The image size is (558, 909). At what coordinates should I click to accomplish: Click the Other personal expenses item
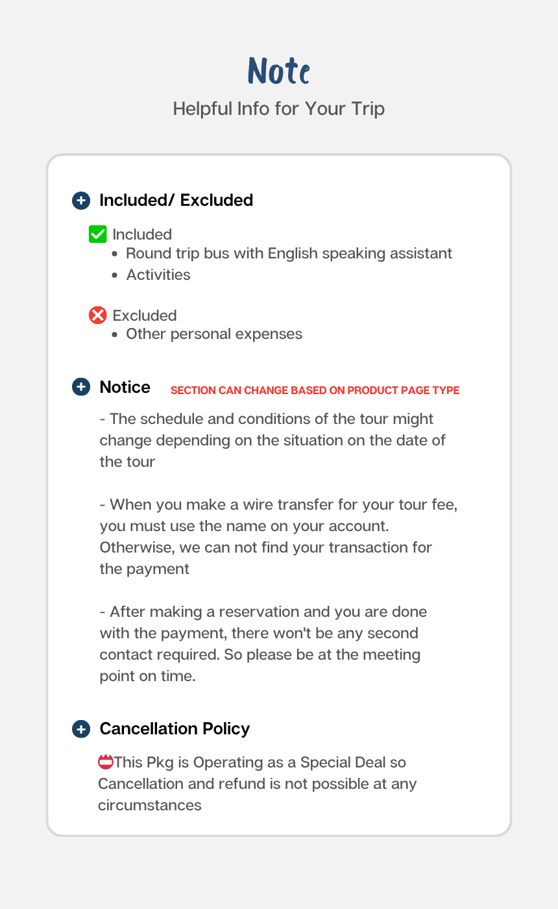pos(214,334)
